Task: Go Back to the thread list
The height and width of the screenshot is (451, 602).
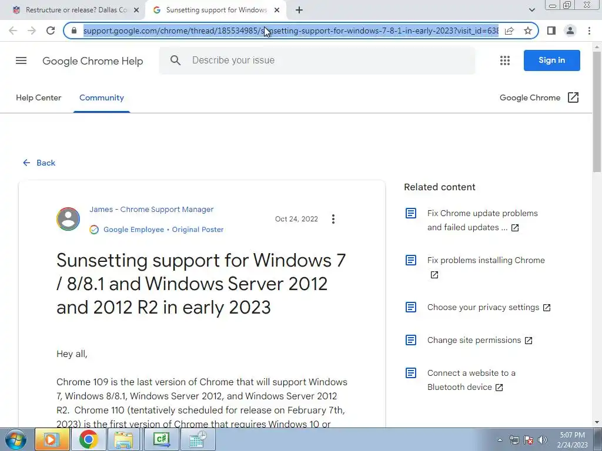Action: pos(39,163)
